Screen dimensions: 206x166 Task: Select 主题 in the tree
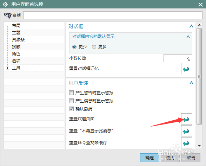point(16,32)
